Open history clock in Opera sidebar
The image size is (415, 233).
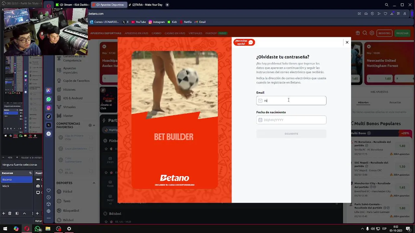click(49, 197)
